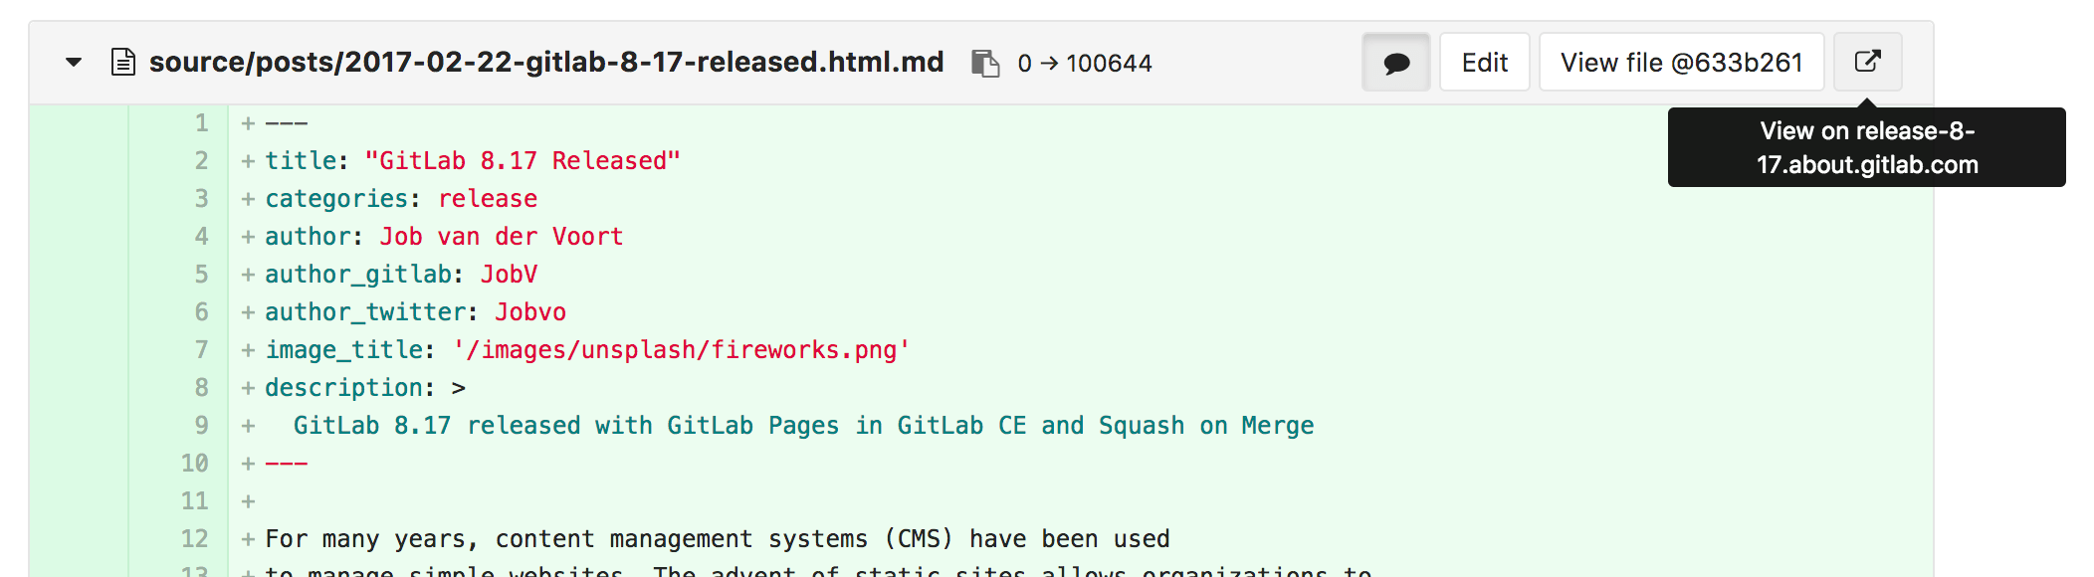Collapse the diff with the disclosure triangle
The image size is (2094, 577).
point(73,62)
